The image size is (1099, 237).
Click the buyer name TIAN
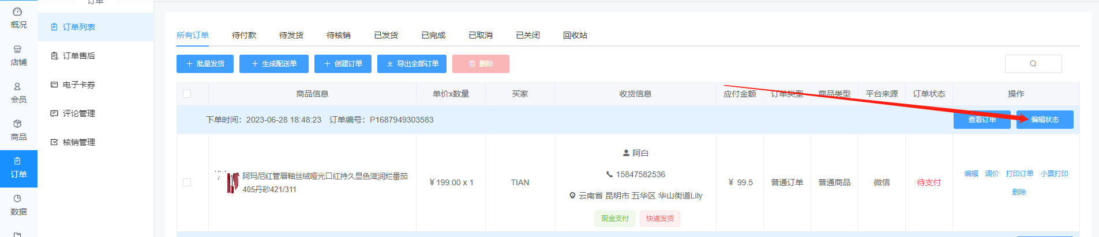520,182
